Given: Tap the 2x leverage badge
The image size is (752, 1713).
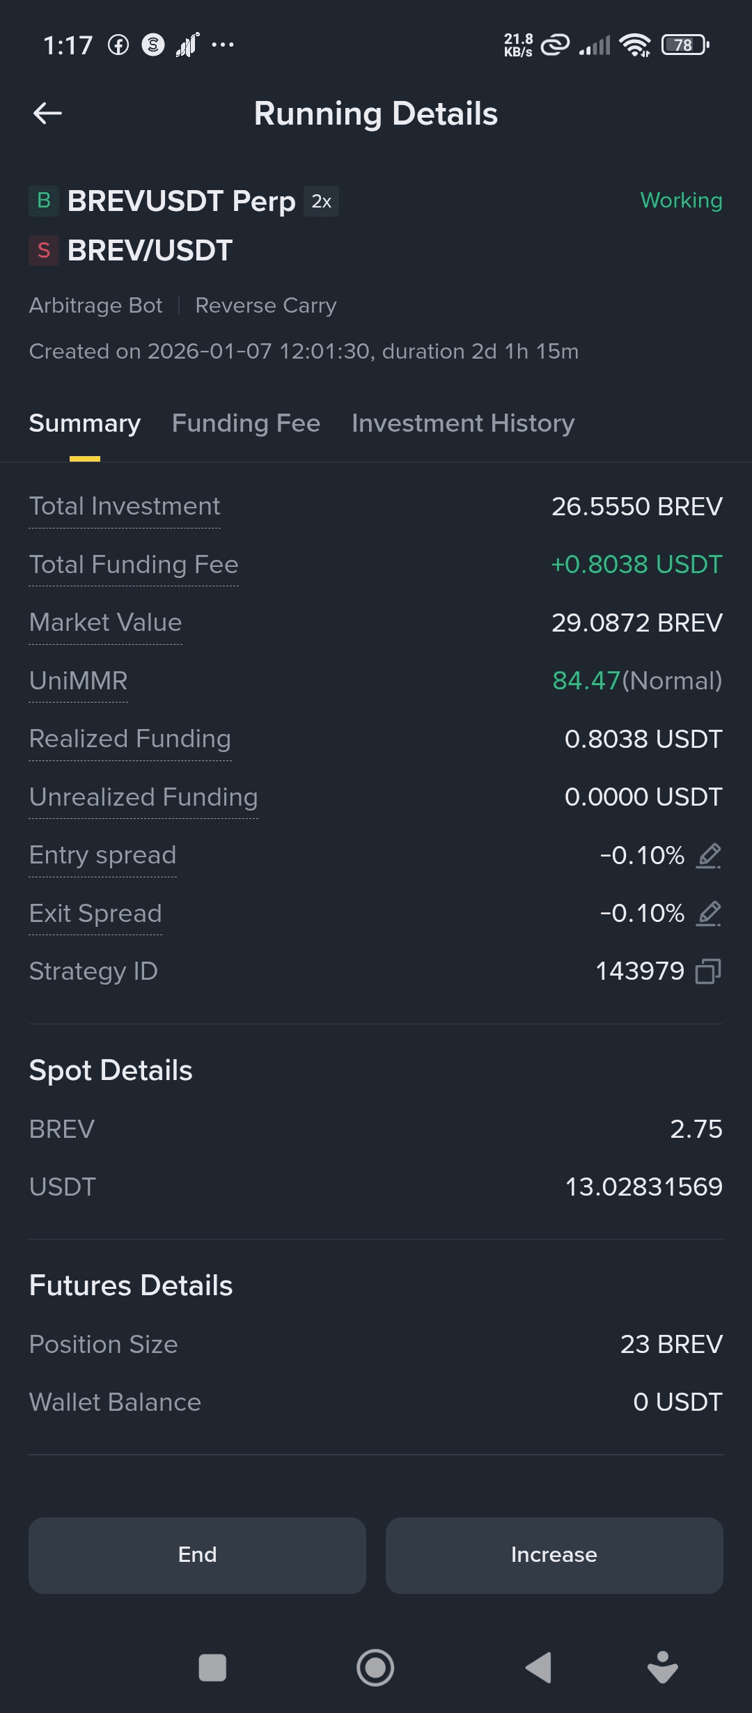Looking at the screenshot, I should (321, 201).
